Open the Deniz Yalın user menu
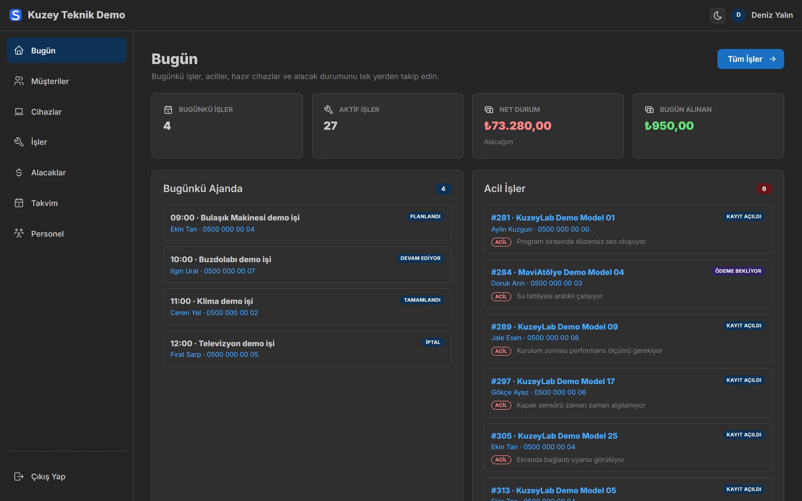This screenshot has height=501, width=802. (x=772, y=15)
